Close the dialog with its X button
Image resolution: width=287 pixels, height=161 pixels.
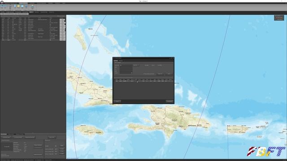coord(173,58)
